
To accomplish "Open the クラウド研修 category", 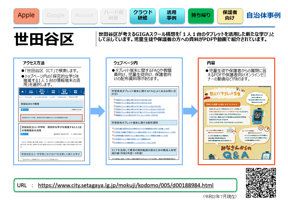I will 143,16.
